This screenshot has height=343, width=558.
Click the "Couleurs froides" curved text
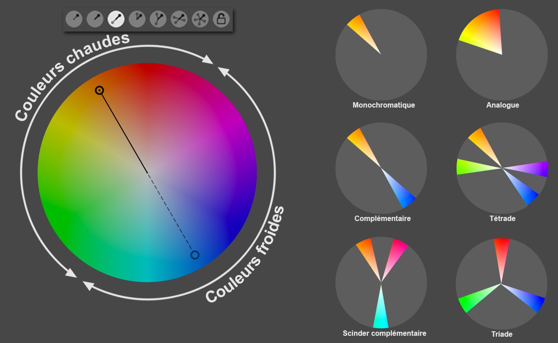[245, 256]
